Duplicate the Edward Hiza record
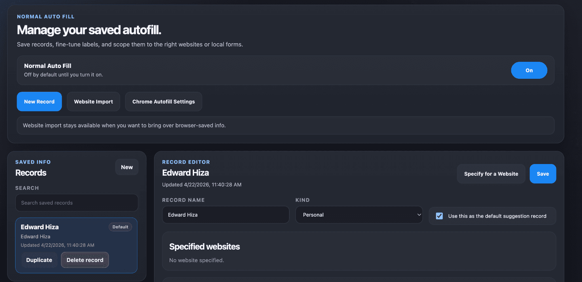 pos(39,260)
